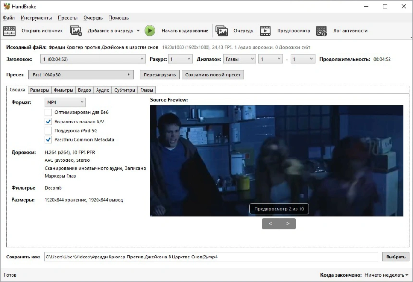Click the Open Source clapperboard icon
The height and width of the screenshot is (282, 413).
click(x=10, y=31)
